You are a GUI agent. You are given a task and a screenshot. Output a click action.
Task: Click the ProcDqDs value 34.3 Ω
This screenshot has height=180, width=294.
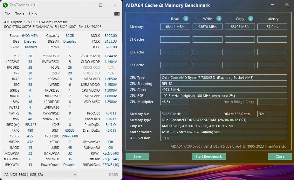tap(111, 125)
